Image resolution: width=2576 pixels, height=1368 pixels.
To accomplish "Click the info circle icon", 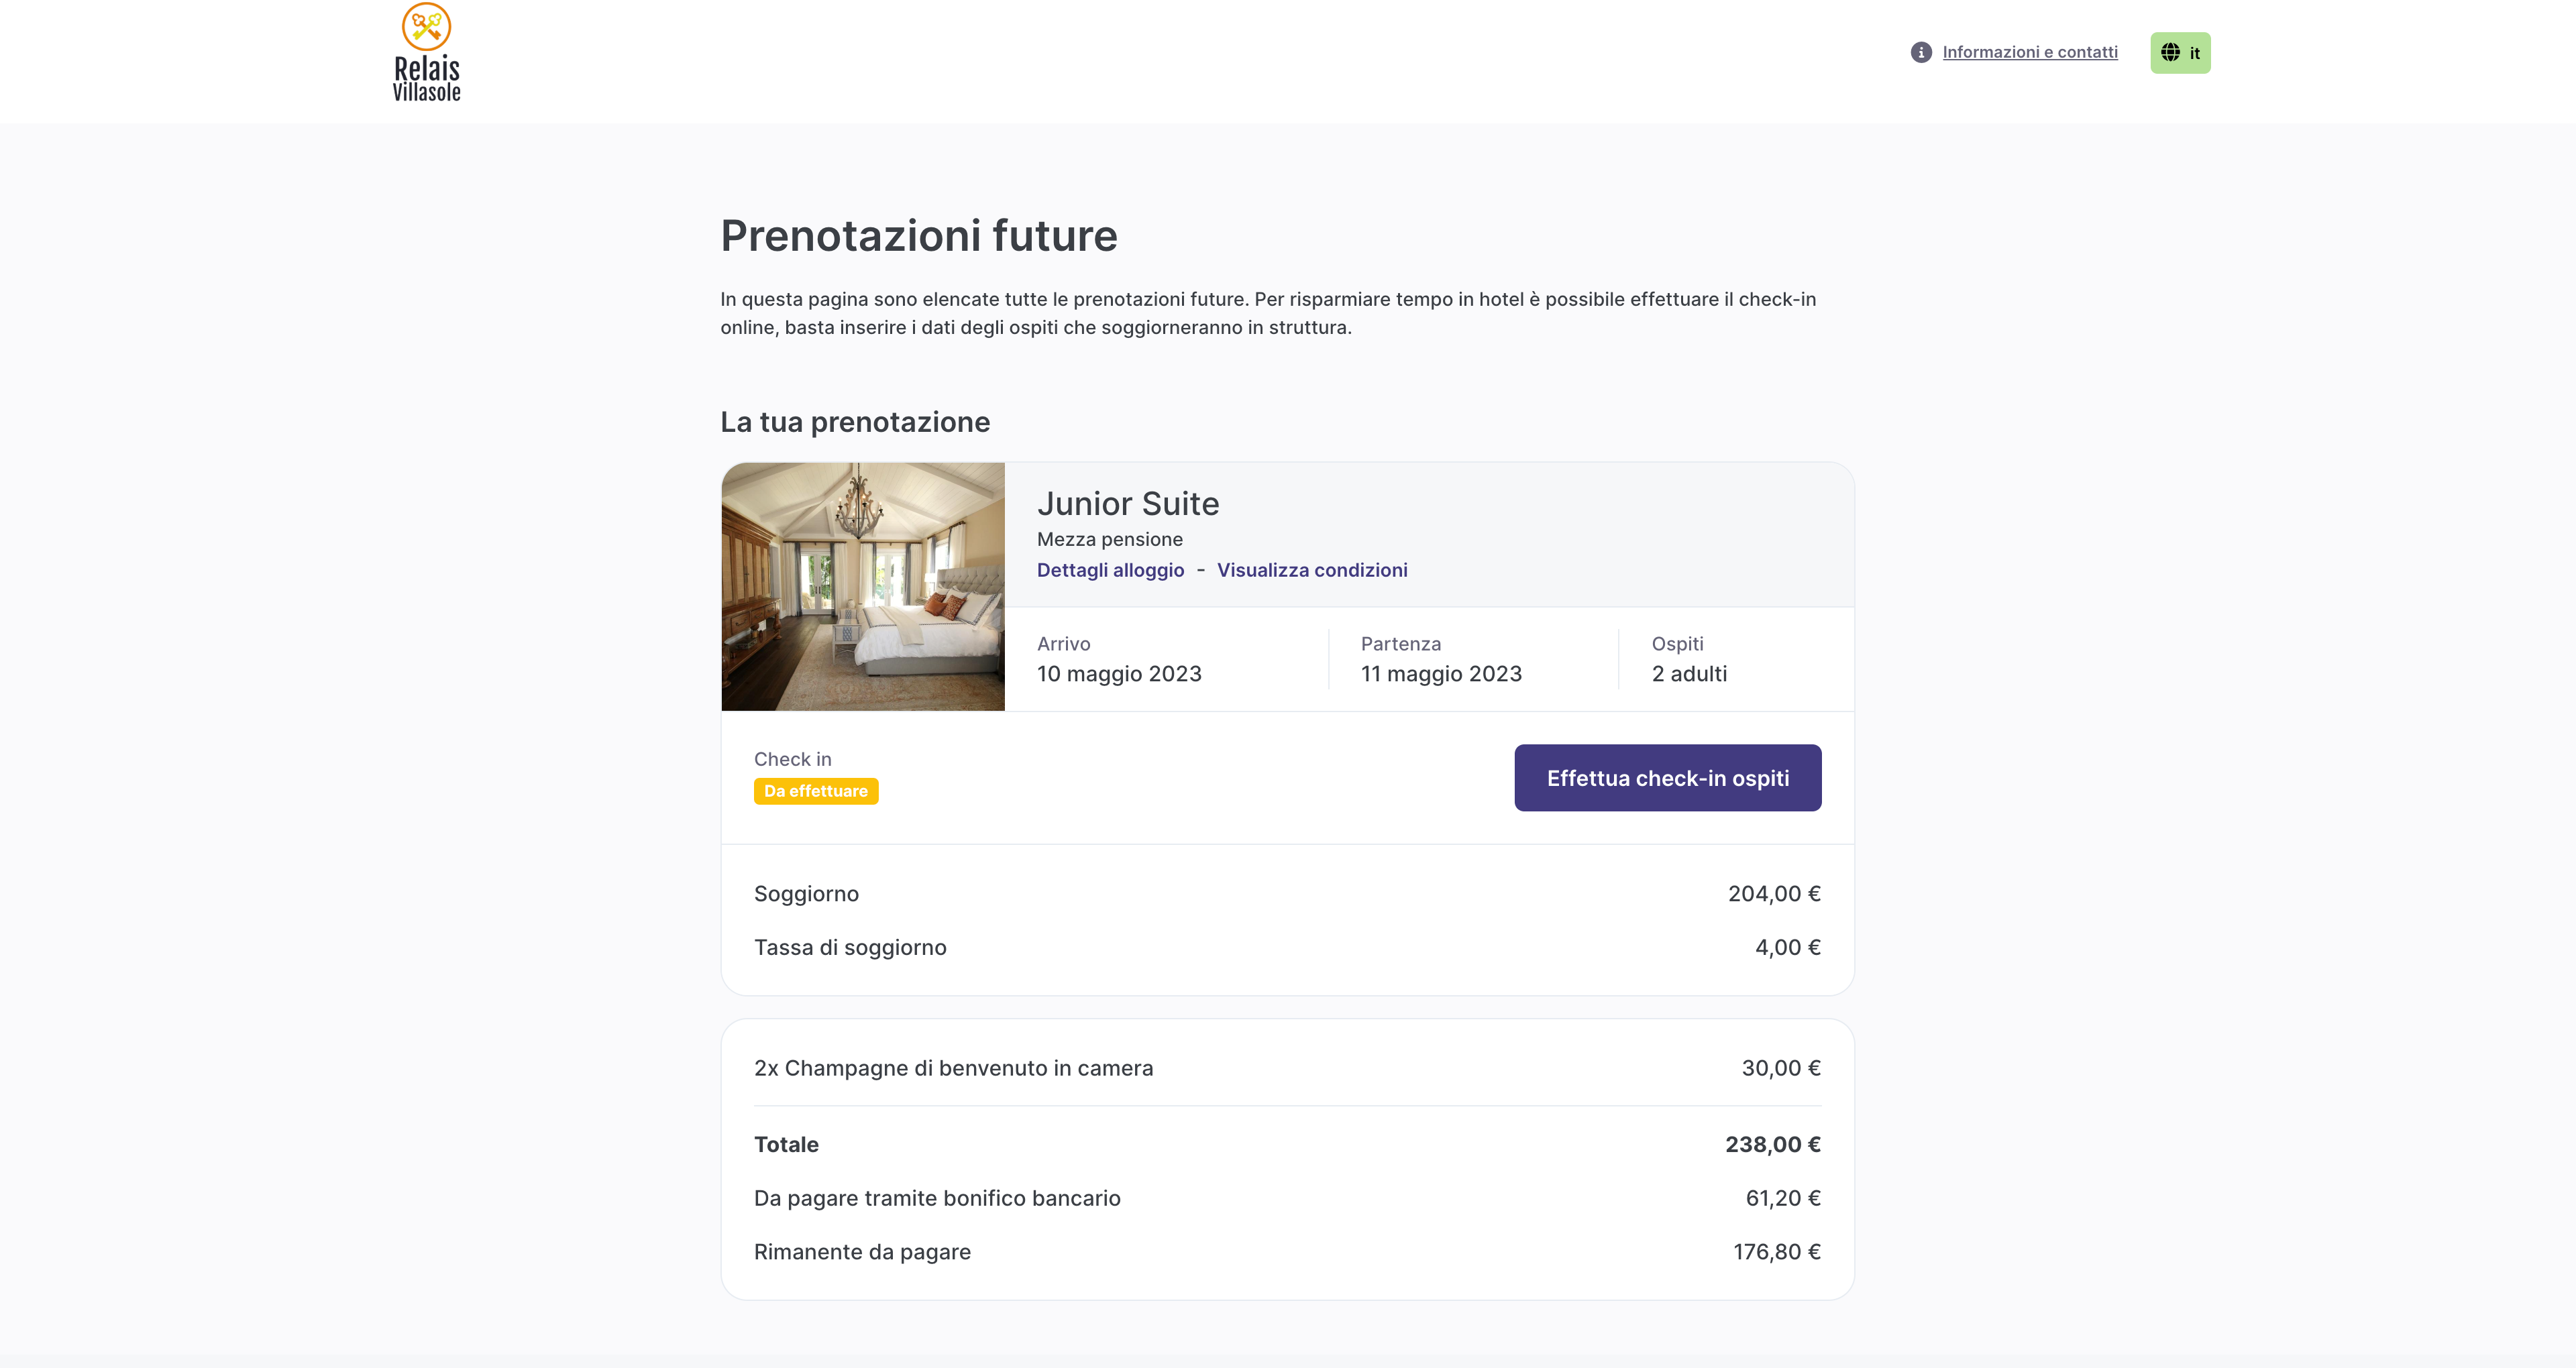I will 1921,52.
